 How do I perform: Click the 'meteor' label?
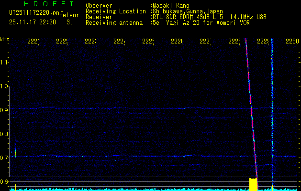(69, 15)
